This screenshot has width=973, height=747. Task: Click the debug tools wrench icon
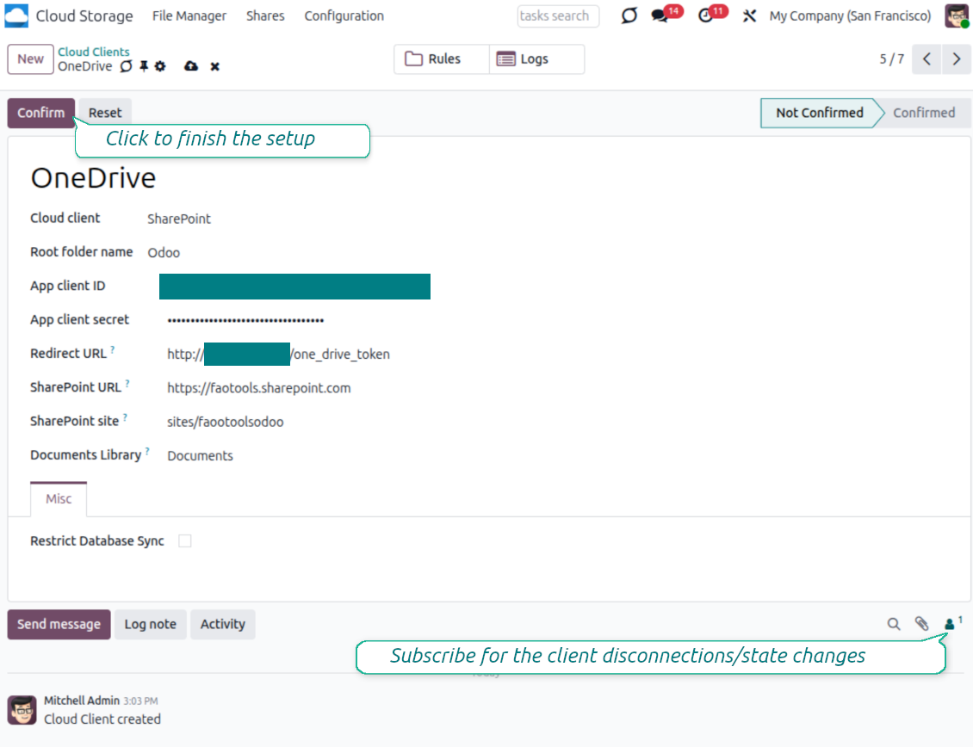click(x=749, y=16)
